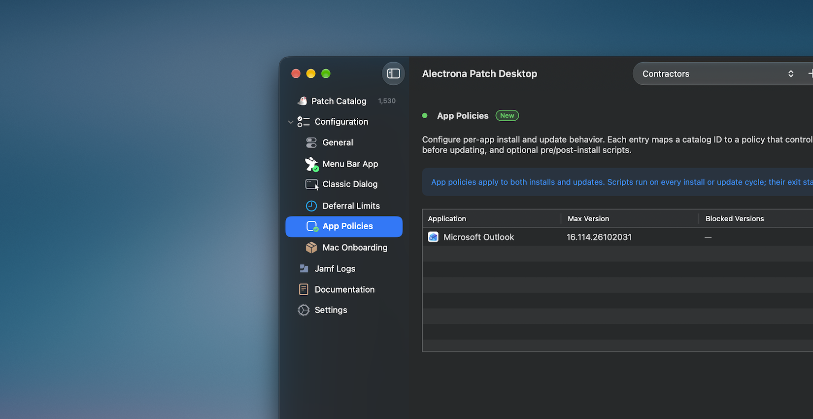Sort by the Blocked Versions column header

pos(756,218)
